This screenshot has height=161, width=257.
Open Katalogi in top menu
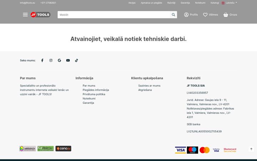pyautogui.click(x=215, y=3)
